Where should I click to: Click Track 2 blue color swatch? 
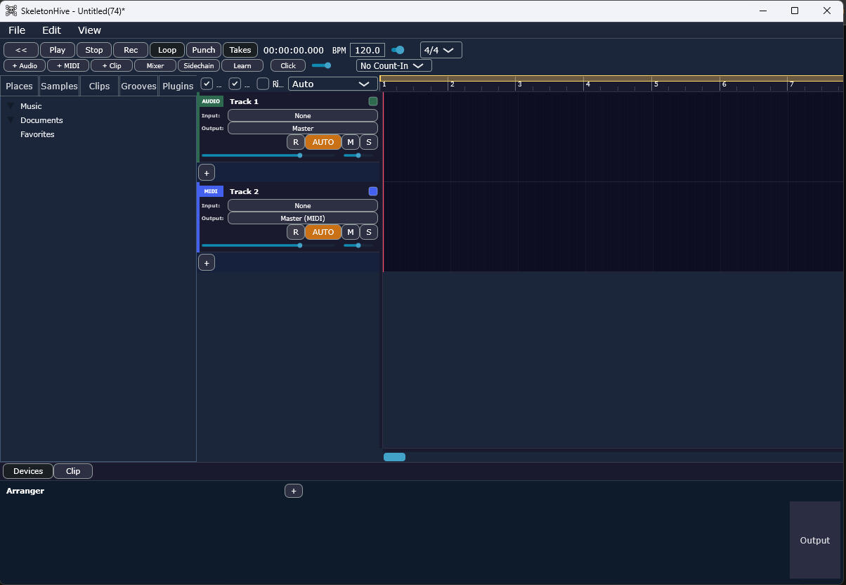[373, 191]
